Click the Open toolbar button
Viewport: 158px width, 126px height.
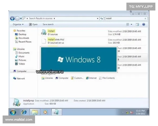pyautogui.click(x=33, y=24)
